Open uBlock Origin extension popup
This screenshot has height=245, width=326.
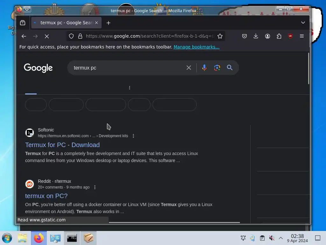[290, 36]
